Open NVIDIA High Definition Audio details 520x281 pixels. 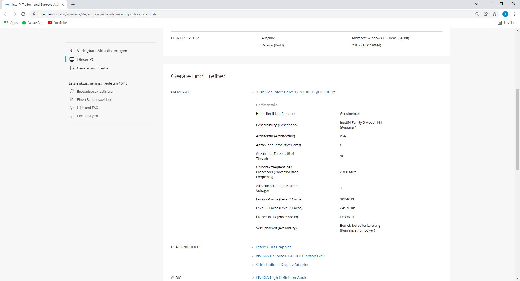282,277
